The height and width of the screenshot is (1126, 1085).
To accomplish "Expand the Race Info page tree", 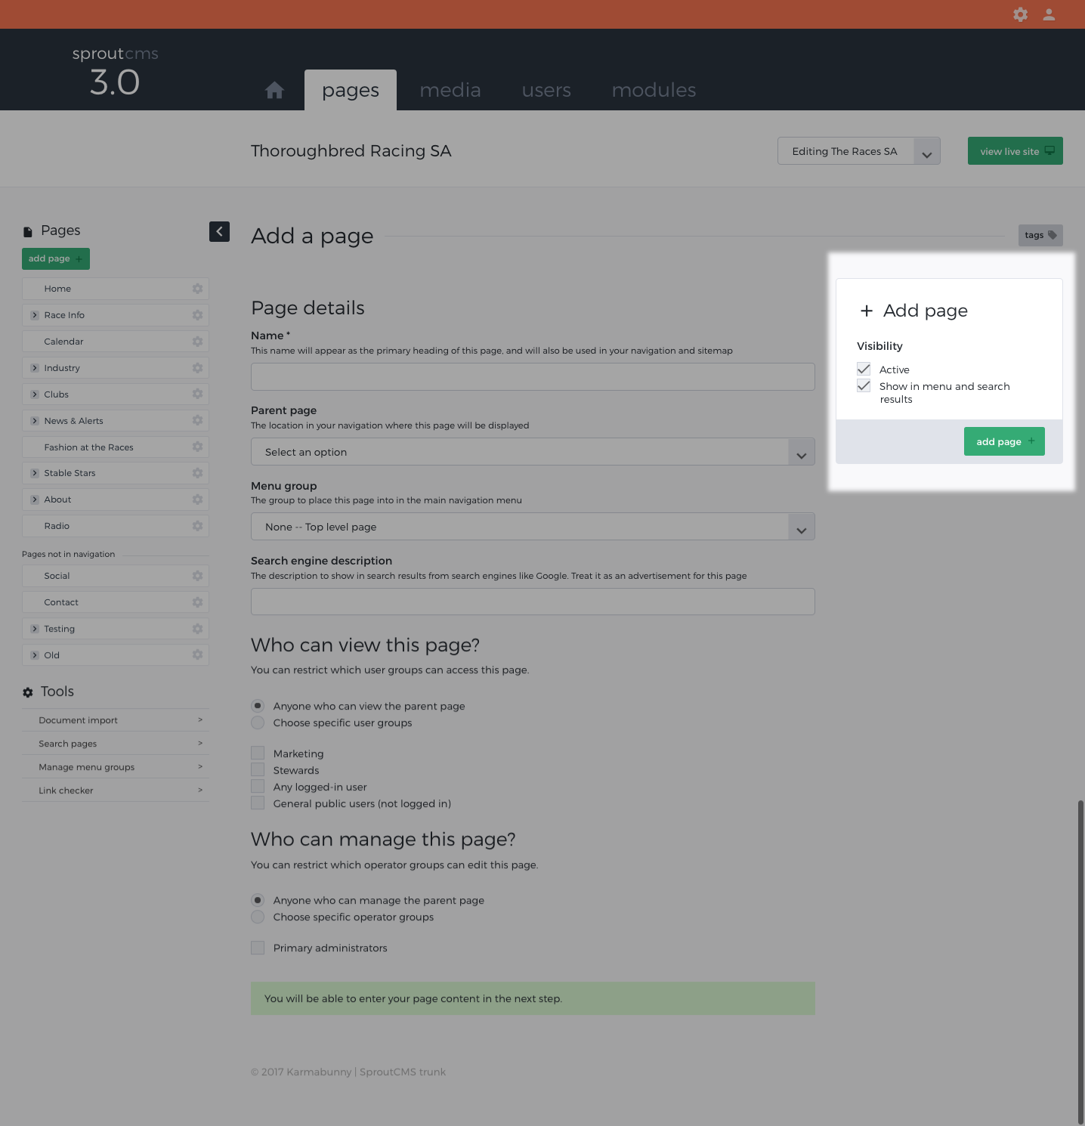I will pyautogui.click(x=35, y=315).
